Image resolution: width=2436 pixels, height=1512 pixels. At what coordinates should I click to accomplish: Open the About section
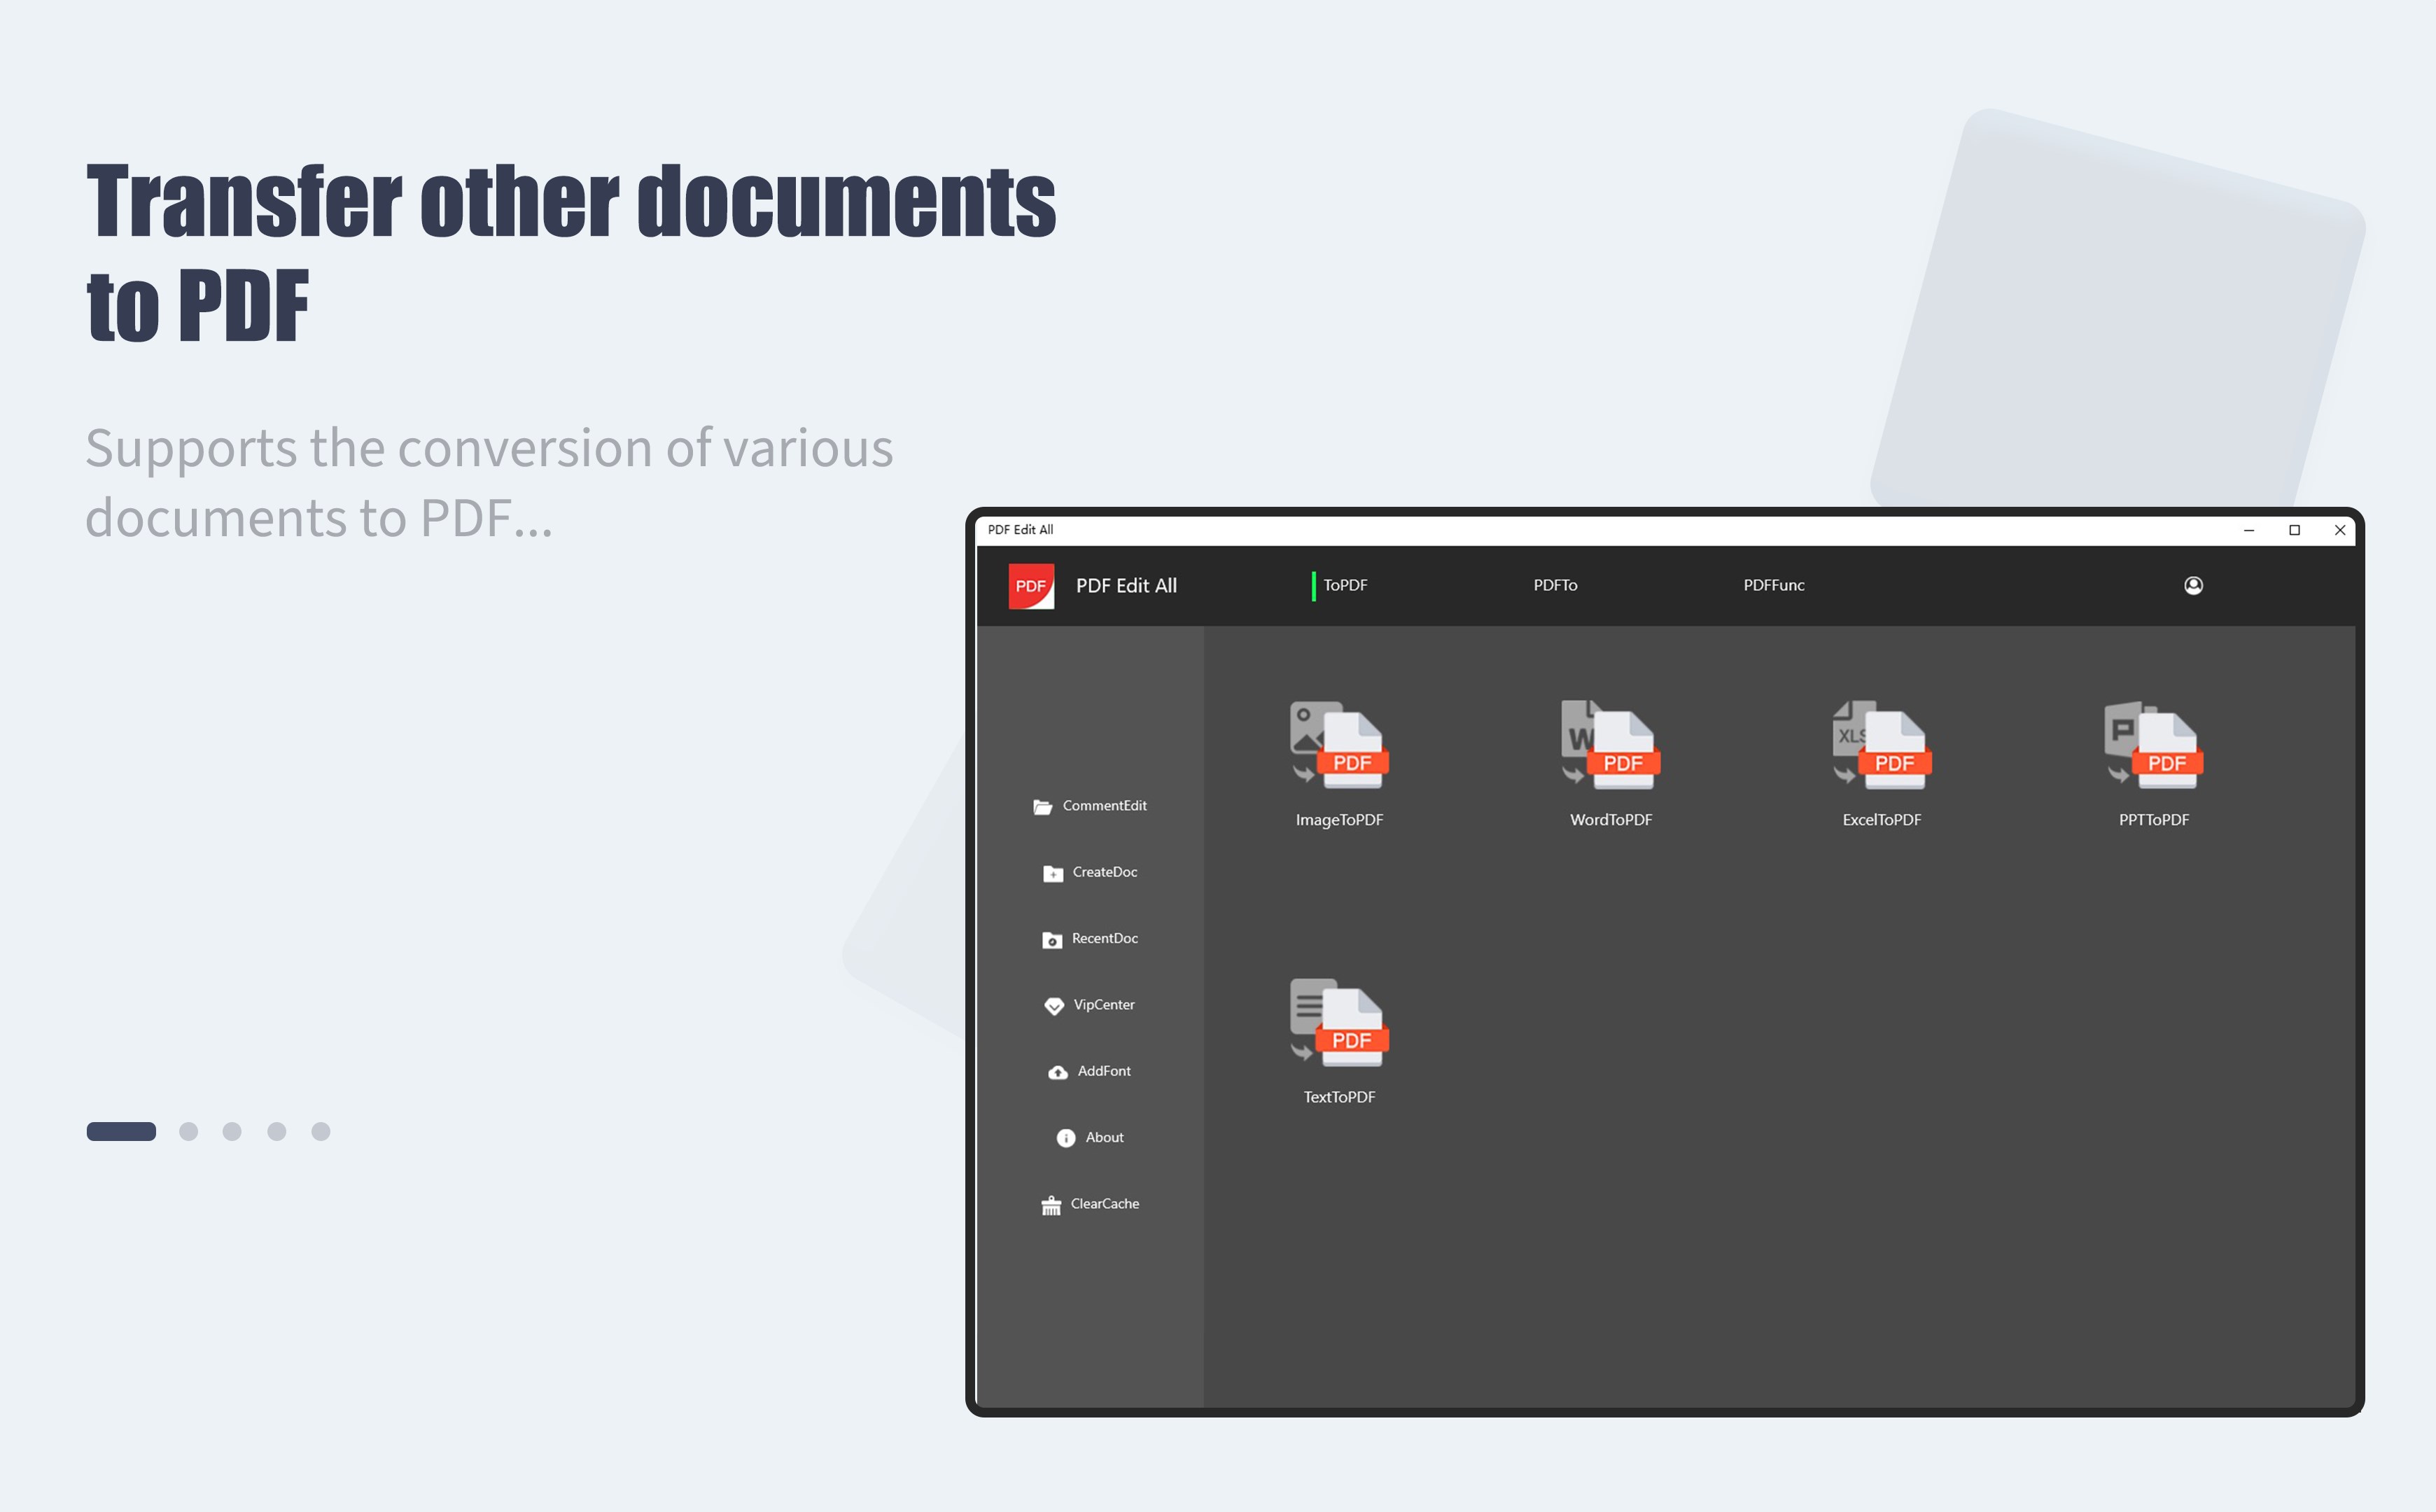tap(1090, 1137)
